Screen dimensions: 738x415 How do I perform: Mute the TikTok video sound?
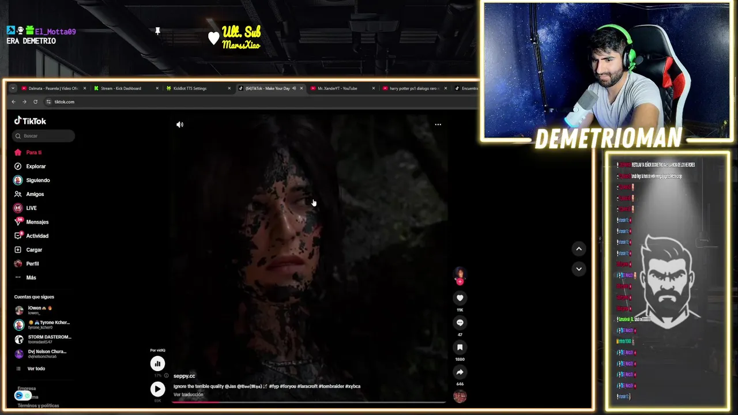coord(180,124)
